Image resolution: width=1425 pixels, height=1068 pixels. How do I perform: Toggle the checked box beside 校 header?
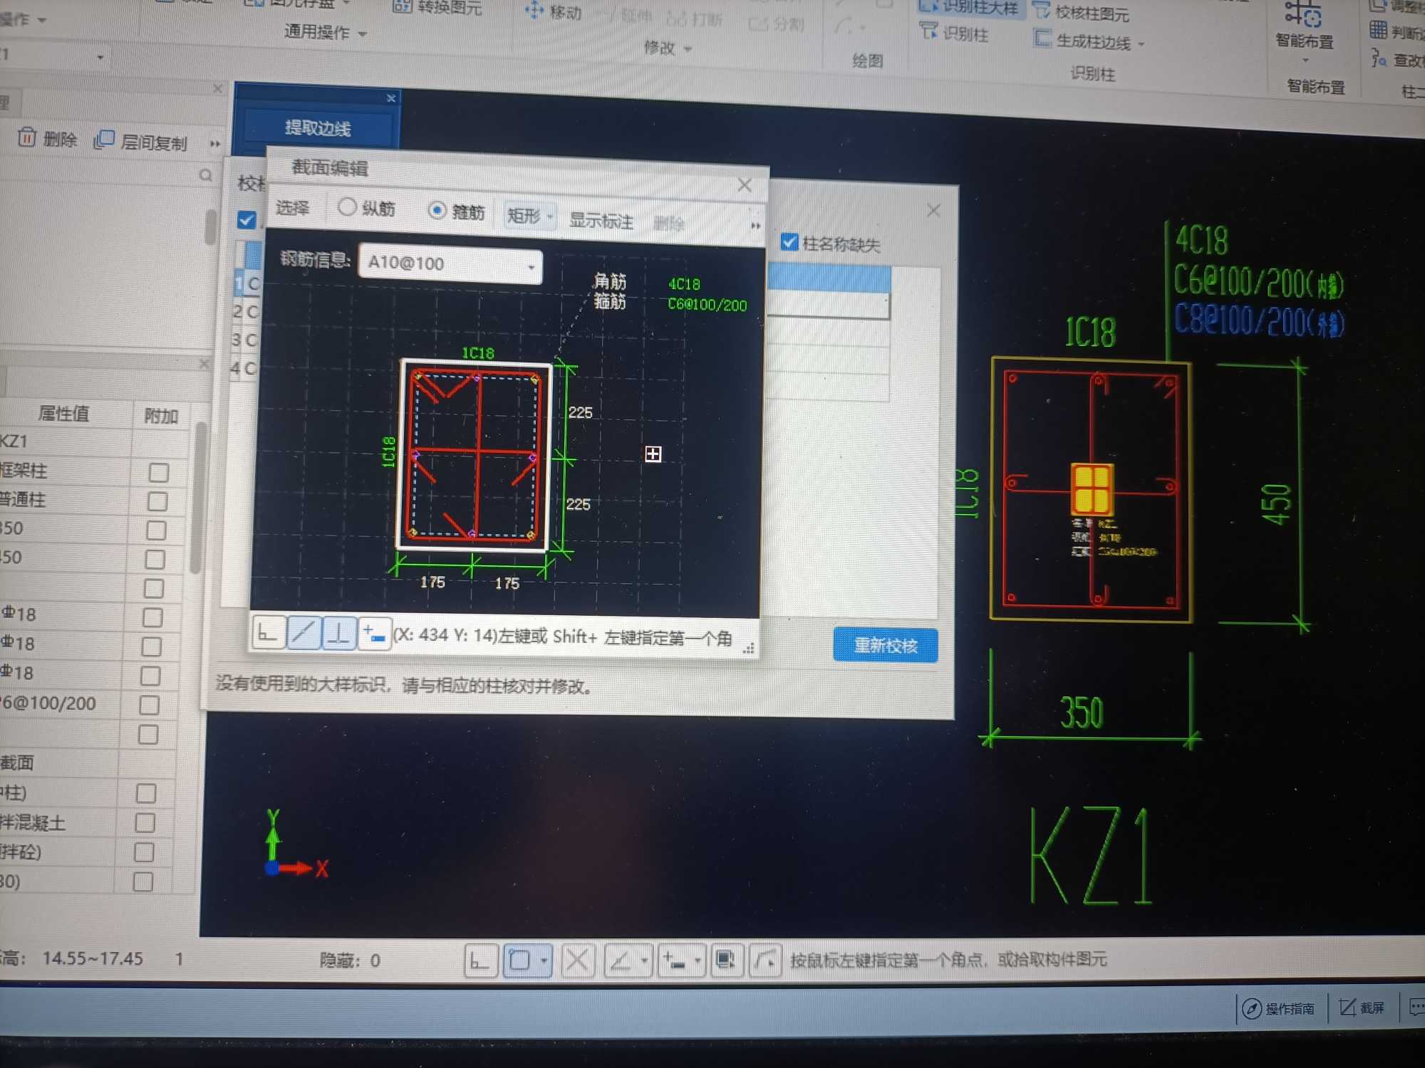[x=247, y=219]
